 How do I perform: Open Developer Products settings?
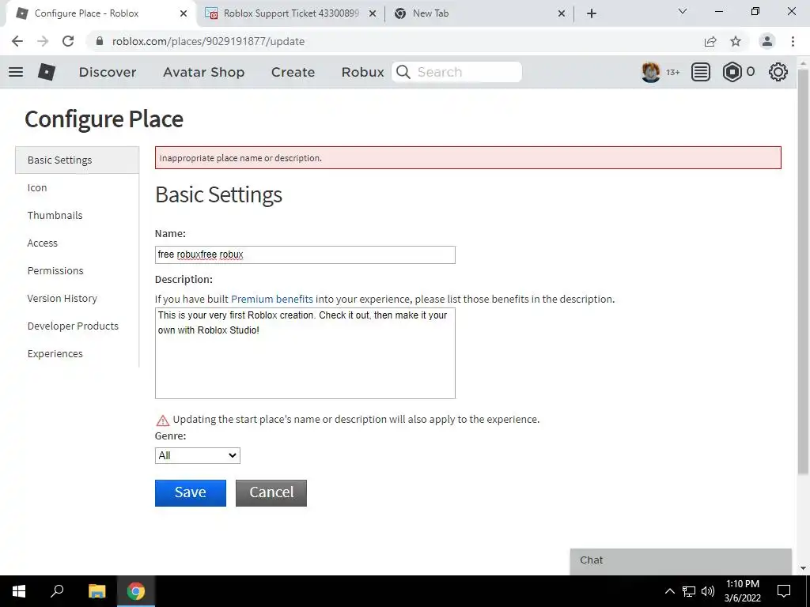73,326
